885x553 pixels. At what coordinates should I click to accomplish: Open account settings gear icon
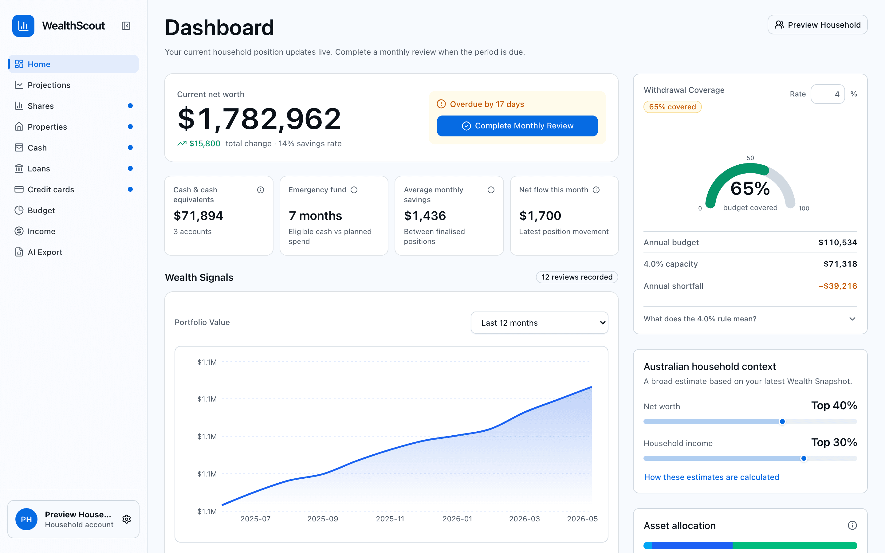(x=127, y=519)
